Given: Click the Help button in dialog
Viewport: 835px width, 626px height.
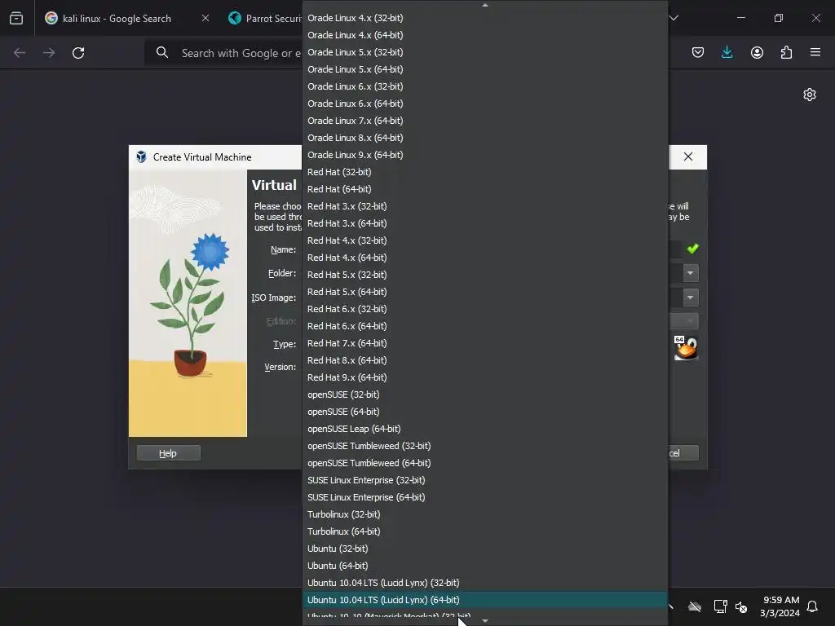Looking at the screenshot, I should point(168,453).
